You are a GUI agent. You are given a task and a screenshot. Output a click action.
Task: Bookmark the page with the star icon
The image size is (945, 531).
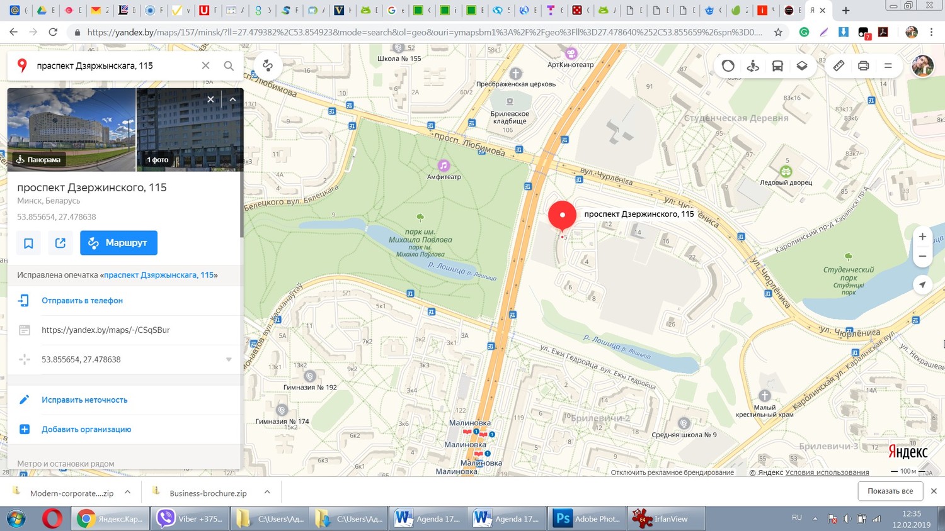pos(778,32)
